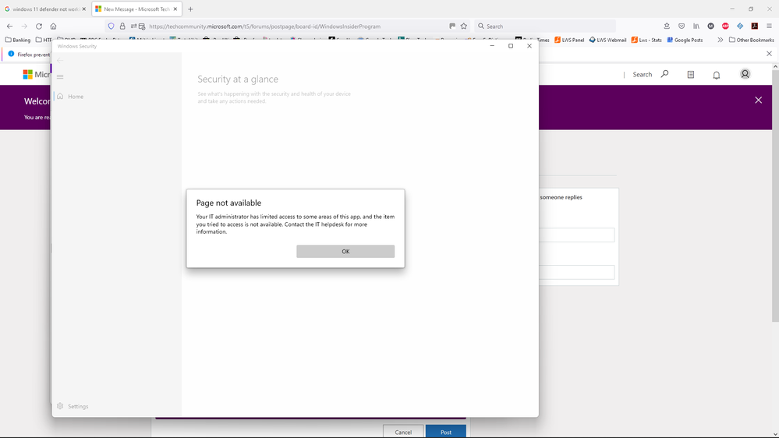Viewport: 779px width, 438px height.
Task: Close the New Message browser tab
Action: point(175,9)
